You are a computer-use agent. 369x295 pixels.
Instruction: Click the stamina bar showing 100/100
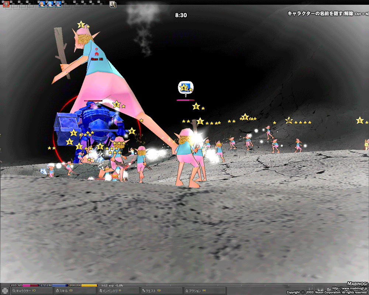(83, 285)
